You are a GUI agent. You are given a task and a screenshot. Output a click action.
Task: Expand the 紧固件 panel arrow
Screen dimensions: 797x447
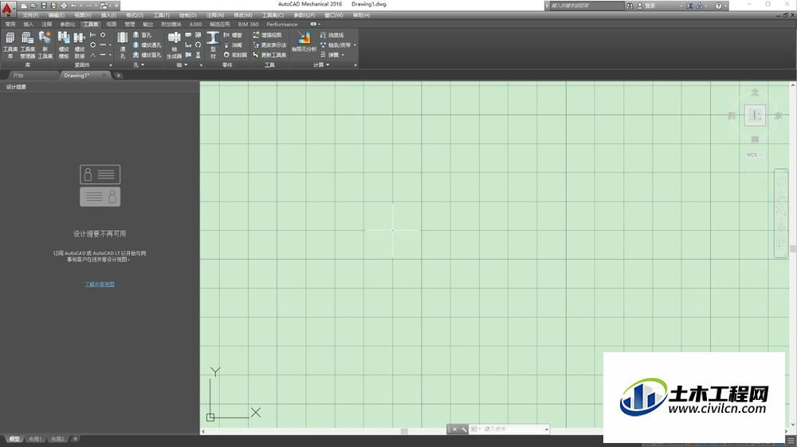(x=110, y=65)
